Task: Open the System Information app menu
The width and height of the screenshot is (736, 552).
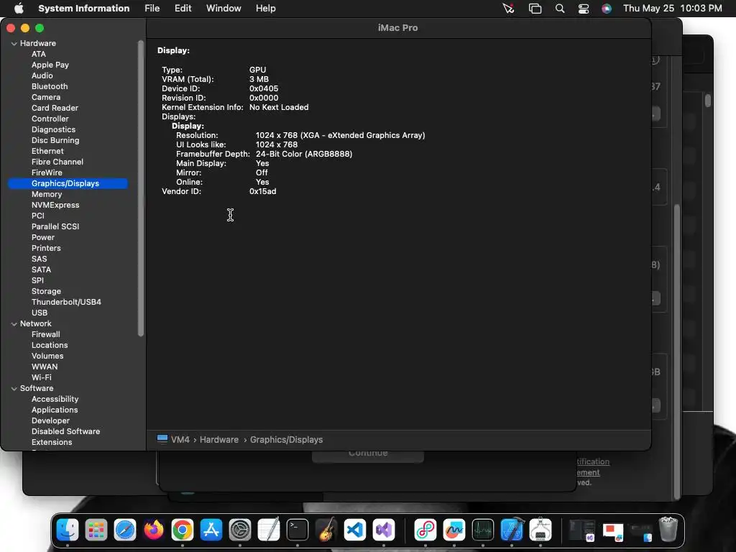Action: point(83,9)
